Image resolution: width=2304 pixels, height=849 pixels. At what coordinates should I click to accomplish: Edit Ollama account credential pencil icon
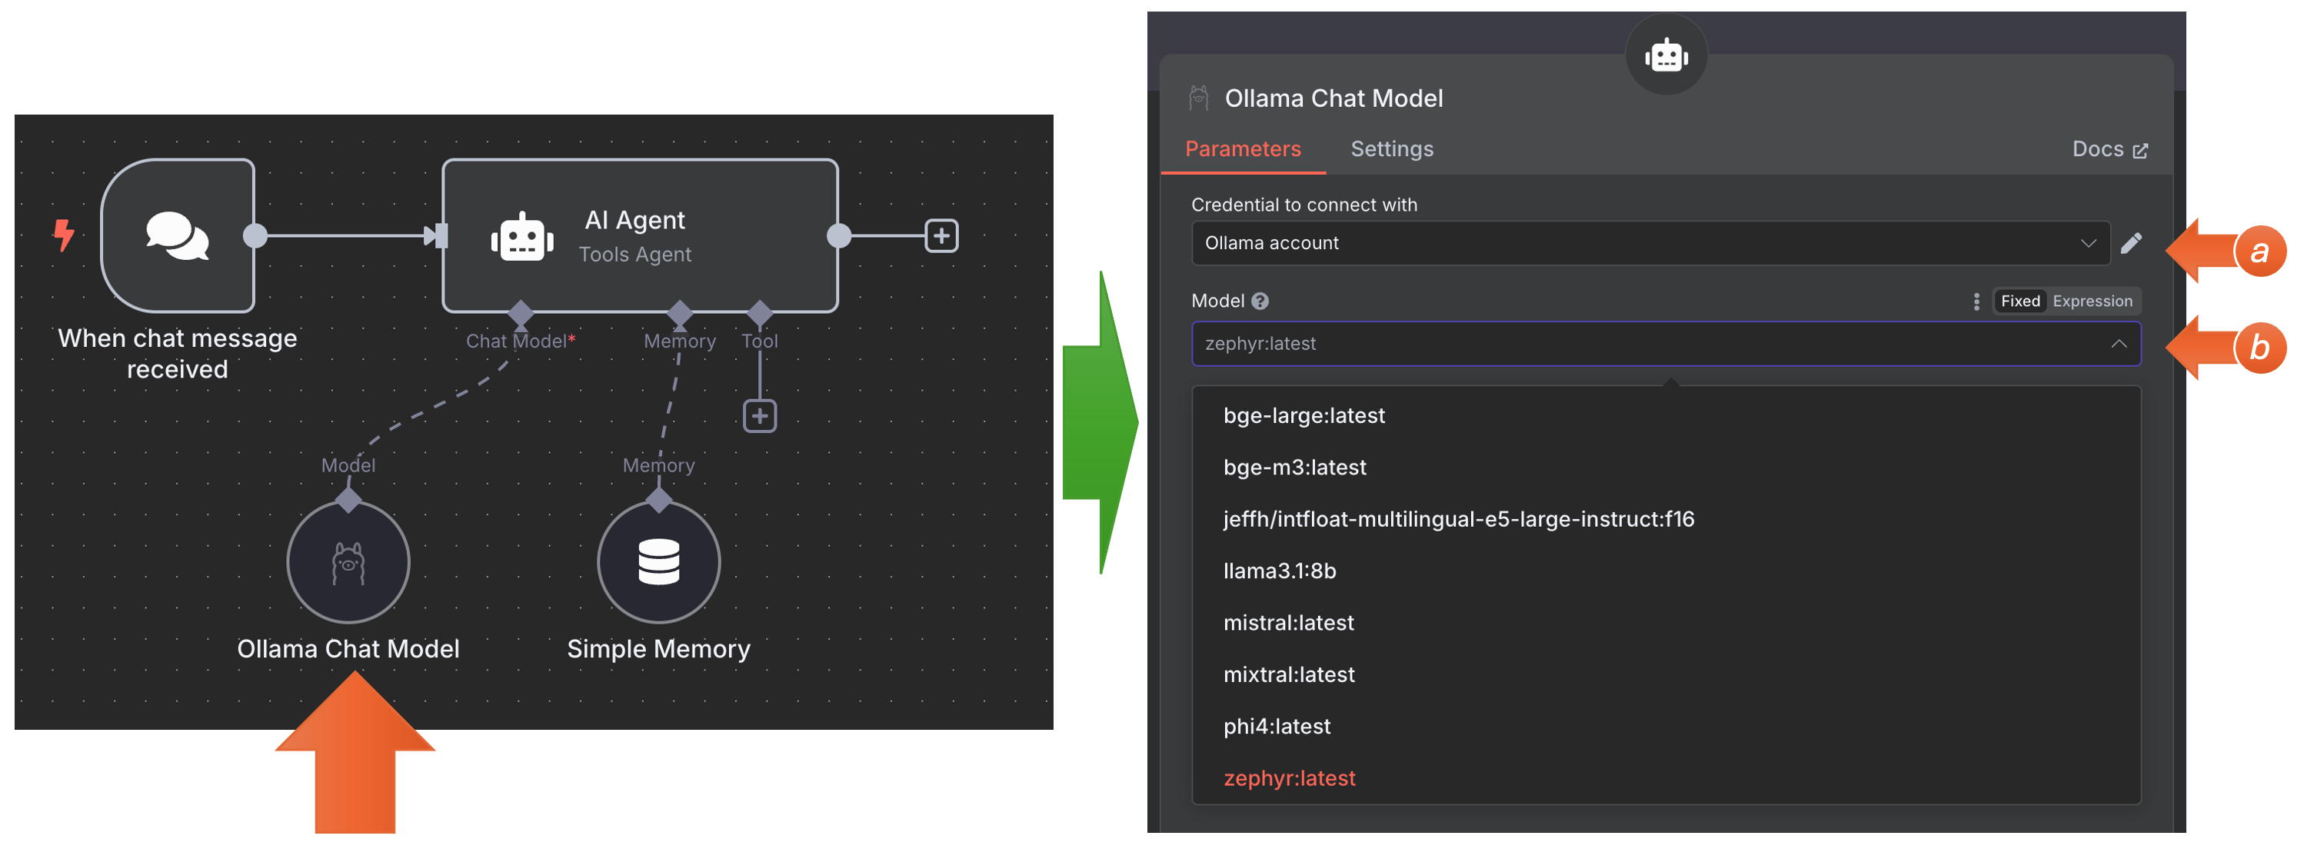point(2132,243)
